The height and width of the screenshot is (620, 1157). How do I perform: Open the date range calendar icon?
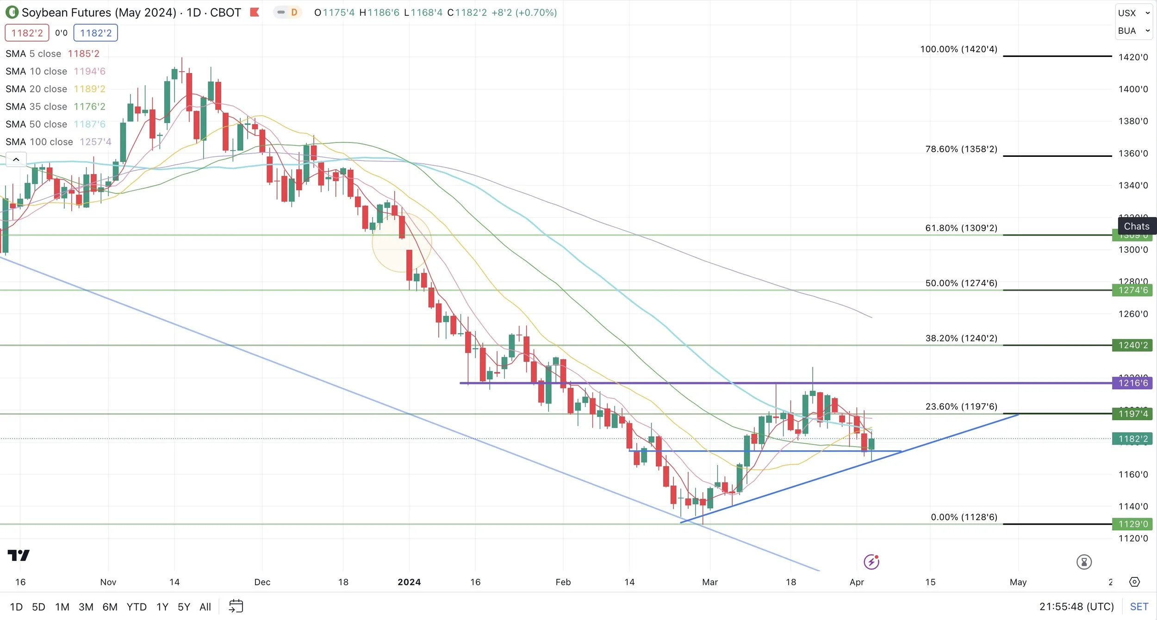click(x=236, y=606)
